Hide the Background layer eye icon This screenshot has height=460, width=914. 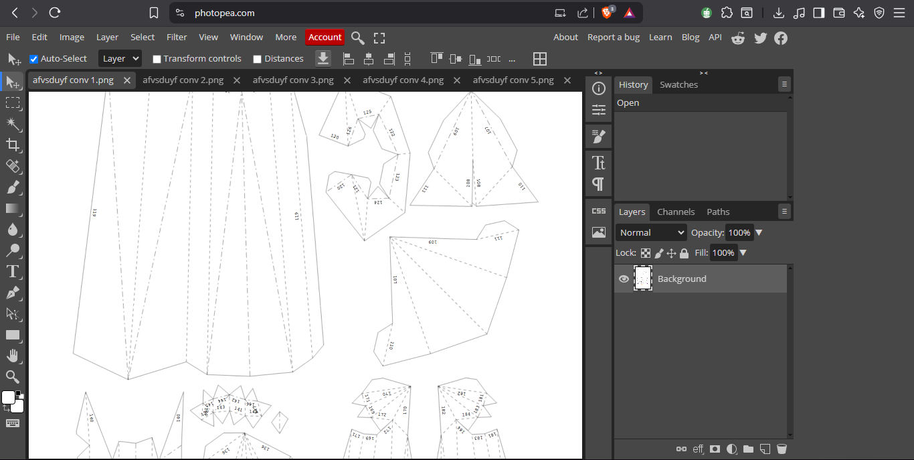624,279
